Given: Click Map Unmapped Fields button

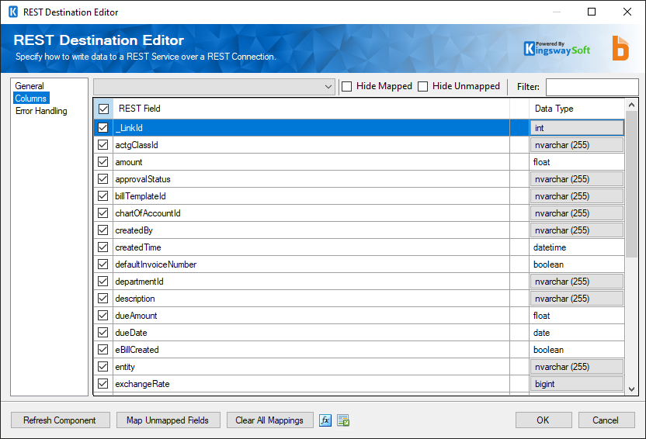Looking at the screenshot, I should 168,420.
